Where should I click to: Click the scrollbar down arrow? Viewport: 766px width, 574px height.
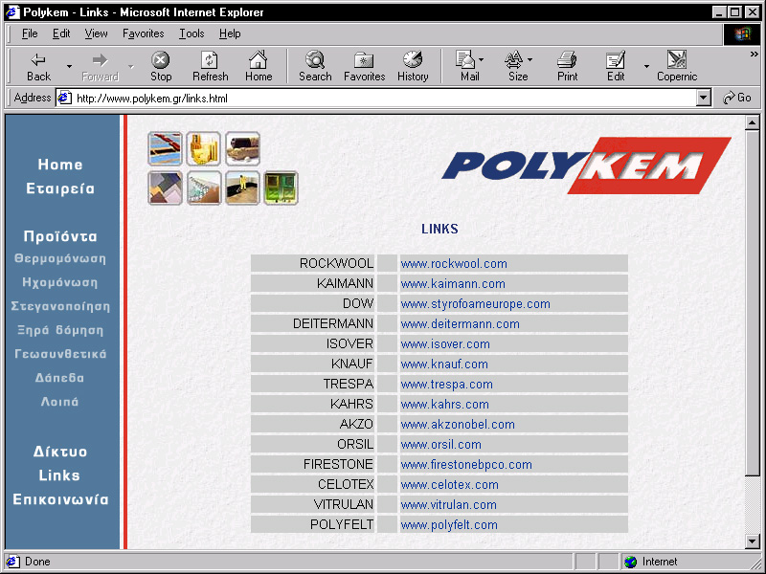[x=753, y=541]
